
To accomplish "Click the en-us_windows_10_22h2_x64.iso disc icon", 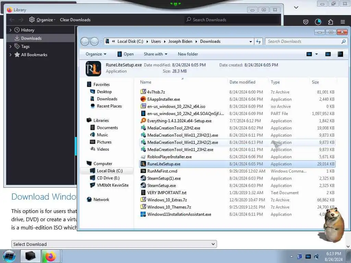I will point(143,106).
